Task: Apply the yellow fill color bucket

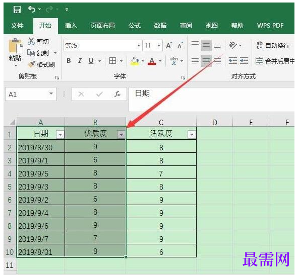Action: point(135,61)
